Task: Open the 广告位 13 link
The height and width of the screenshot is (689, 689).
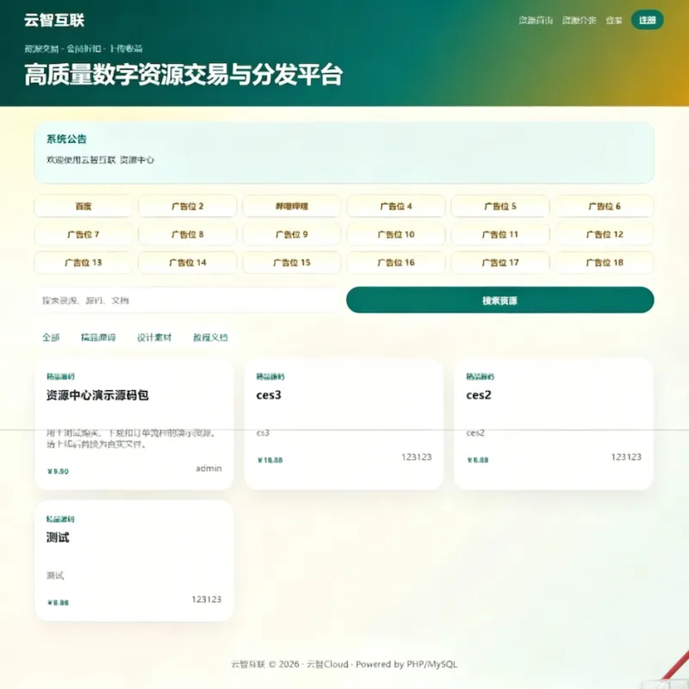Action: pos(83,263)
